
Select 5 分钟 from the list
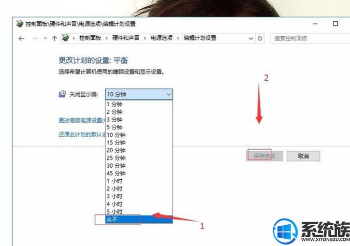[x=139, y=127]
